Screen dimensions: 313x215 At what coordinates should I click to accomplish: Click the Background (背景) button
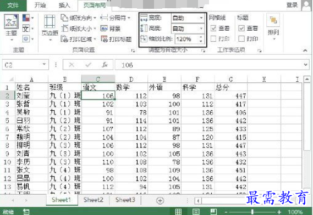111,29
